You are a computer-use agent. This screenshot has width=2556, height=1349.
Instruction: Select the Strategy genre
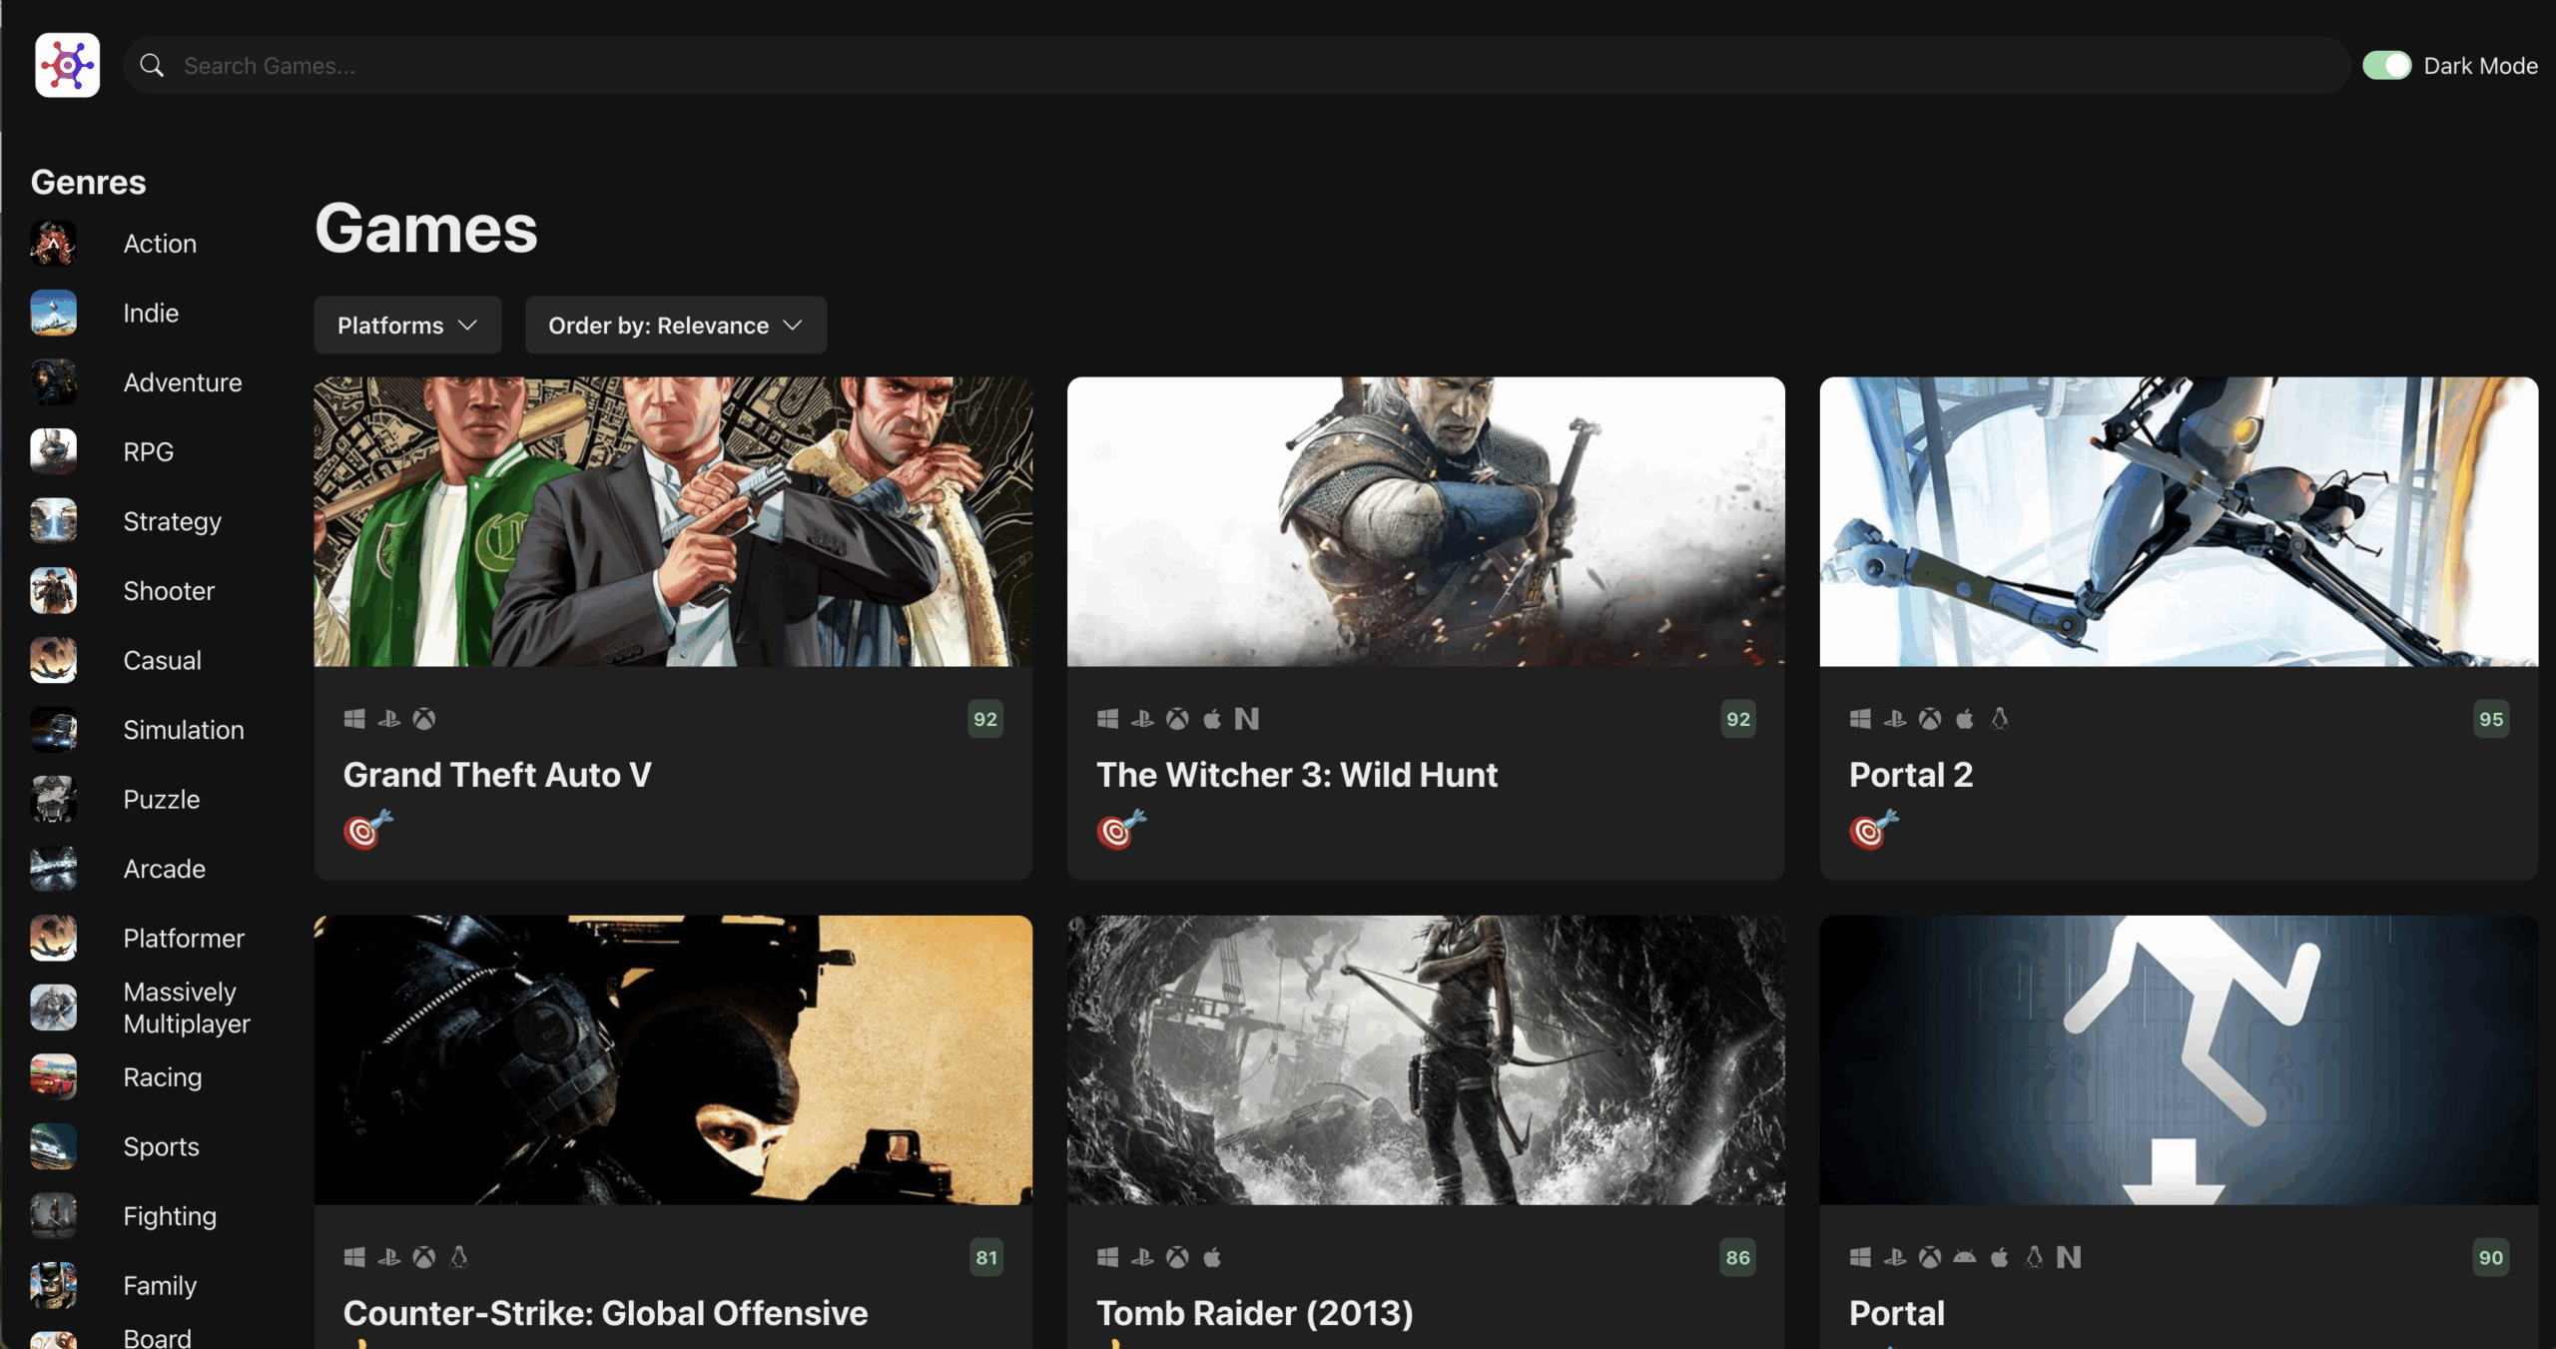point(172,521)
